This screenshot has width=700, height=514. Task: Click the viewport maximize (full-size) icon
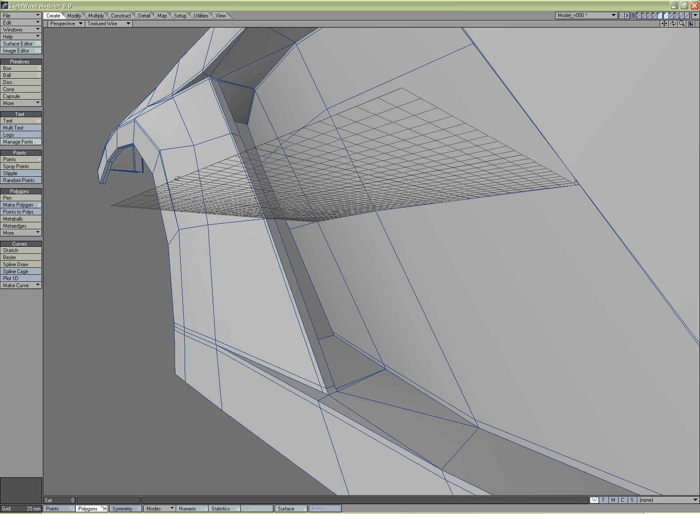[690, 24]
